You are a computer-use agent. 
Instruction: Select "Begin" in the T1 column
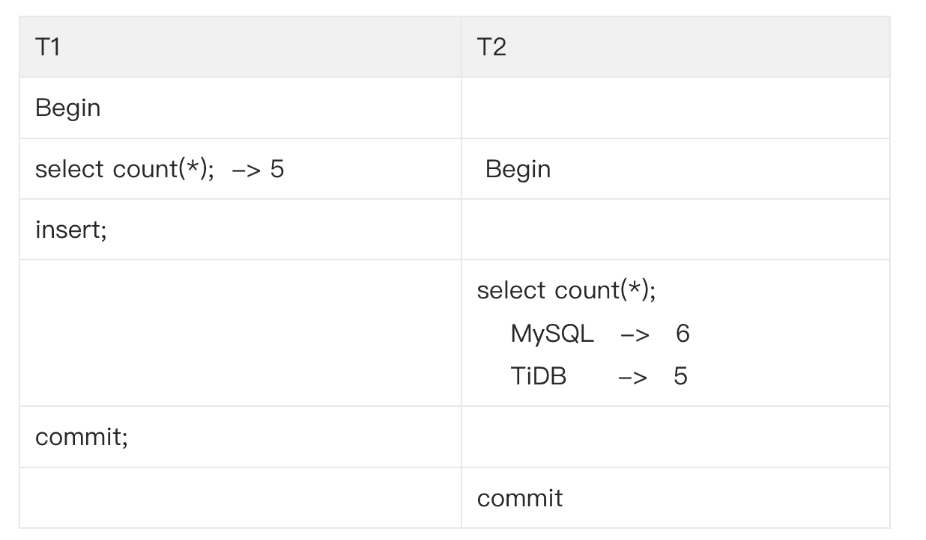click(67, 108)
